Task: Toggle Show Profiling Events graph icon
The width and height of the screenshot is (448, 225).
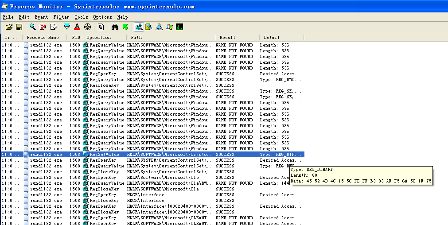Action: coord(179,27)
